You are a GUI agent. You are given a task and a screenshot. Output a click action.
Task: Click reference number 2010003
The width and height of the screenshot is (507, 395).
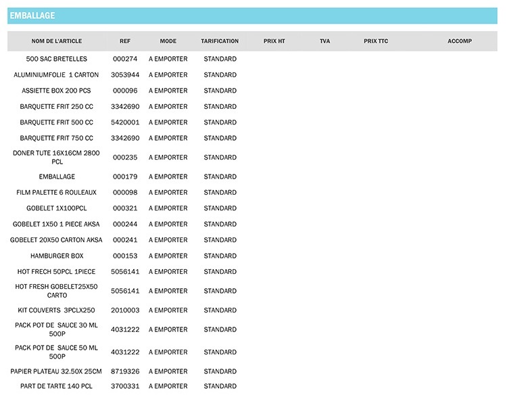pos(125,310)
